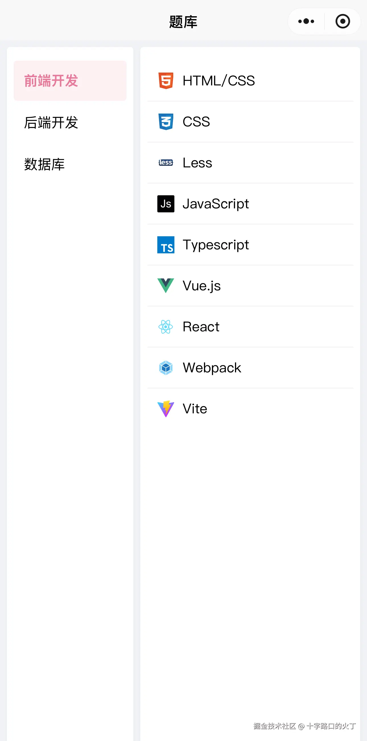The width and height of the screenshot is (367, 741).
Task: Click the CSS3 shield icon
Action: coord(166,122)
